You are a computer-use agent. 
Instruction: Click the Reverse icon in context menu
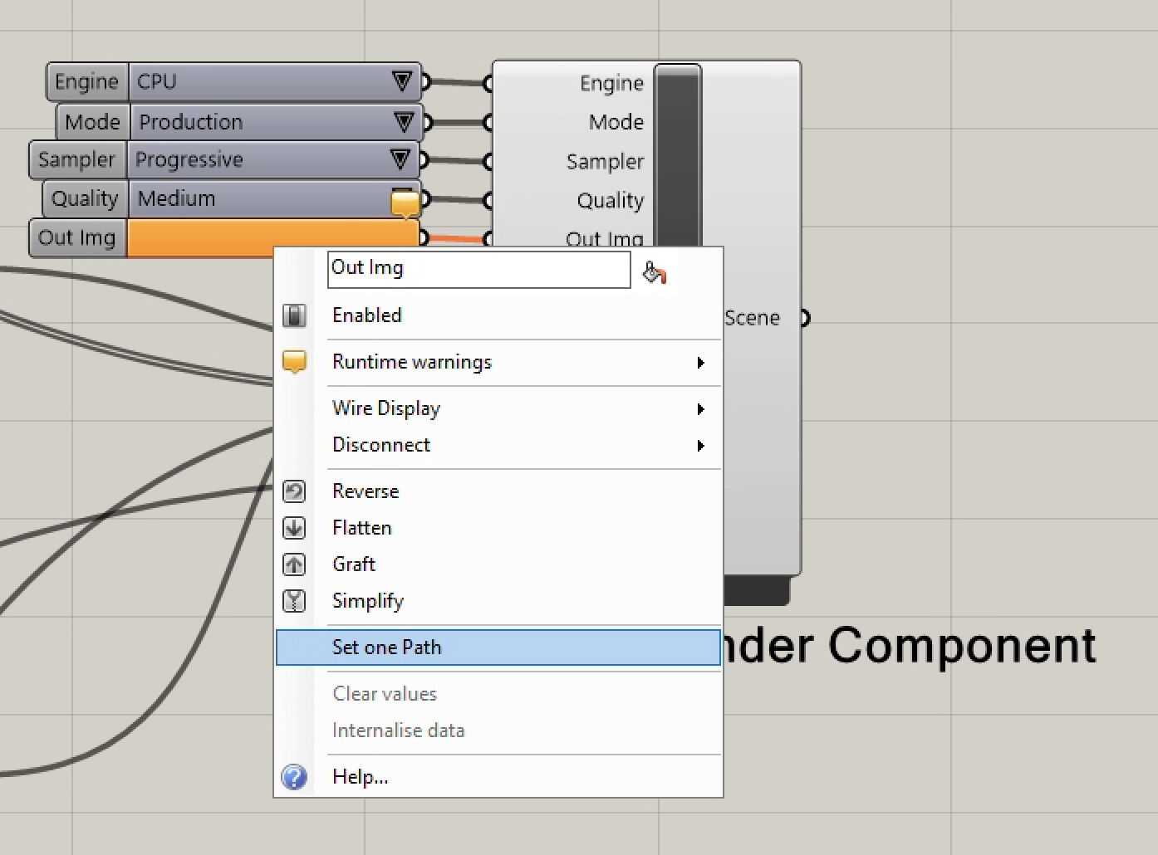[x=294, y=491]
